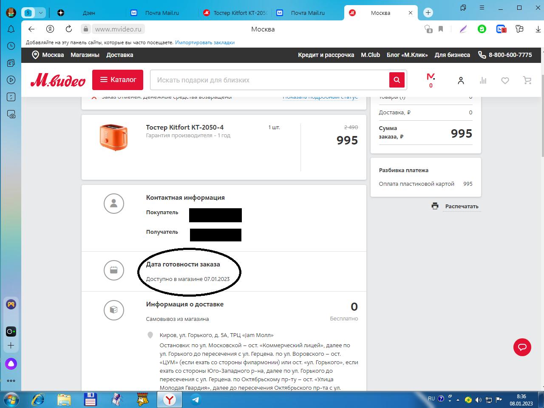Open the Каталог menu button
Image resolution: width=544 pixels, height=408 pixels.
coord(118,80)
